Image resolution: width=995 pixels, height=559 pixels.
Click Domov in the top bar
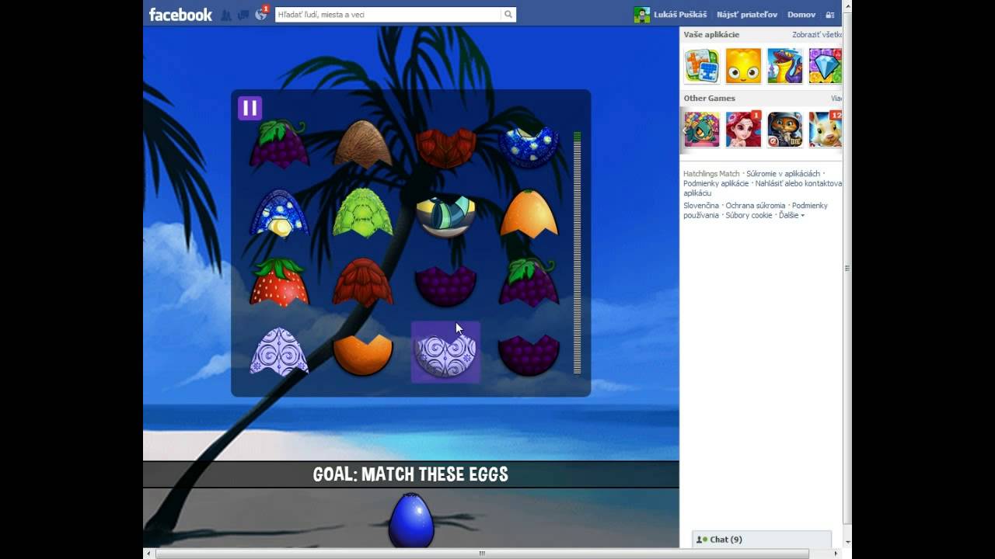click(801, 15)
